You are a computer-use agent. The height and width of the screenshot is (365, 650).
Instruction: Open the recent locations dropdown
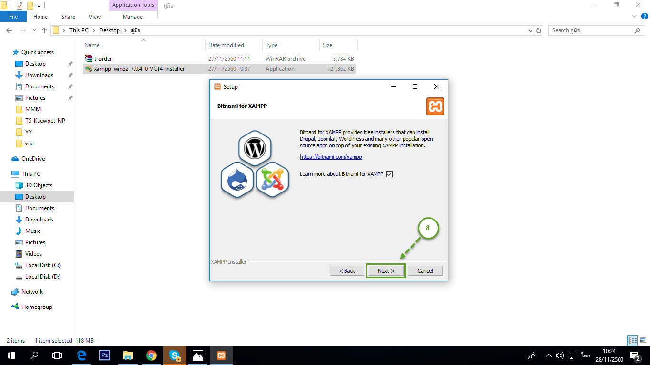(x=34, y=30)
